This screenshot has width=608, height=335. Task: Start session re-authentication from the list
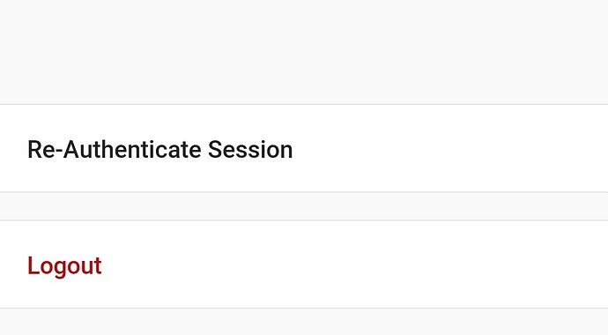(x=304, y=148)
